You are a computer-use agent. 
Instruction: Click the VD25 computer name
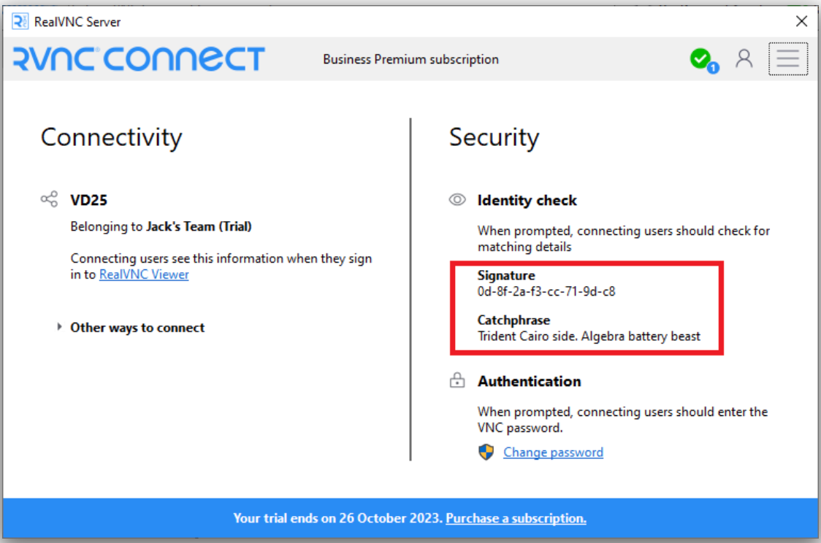89,200
